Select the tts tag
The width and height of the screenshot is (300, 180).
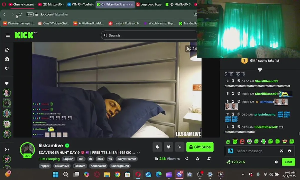110,159
